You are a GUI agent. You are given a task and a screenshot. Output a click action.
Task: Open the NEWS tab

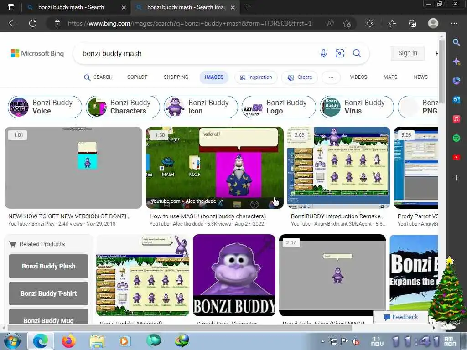tap(420, 77)
